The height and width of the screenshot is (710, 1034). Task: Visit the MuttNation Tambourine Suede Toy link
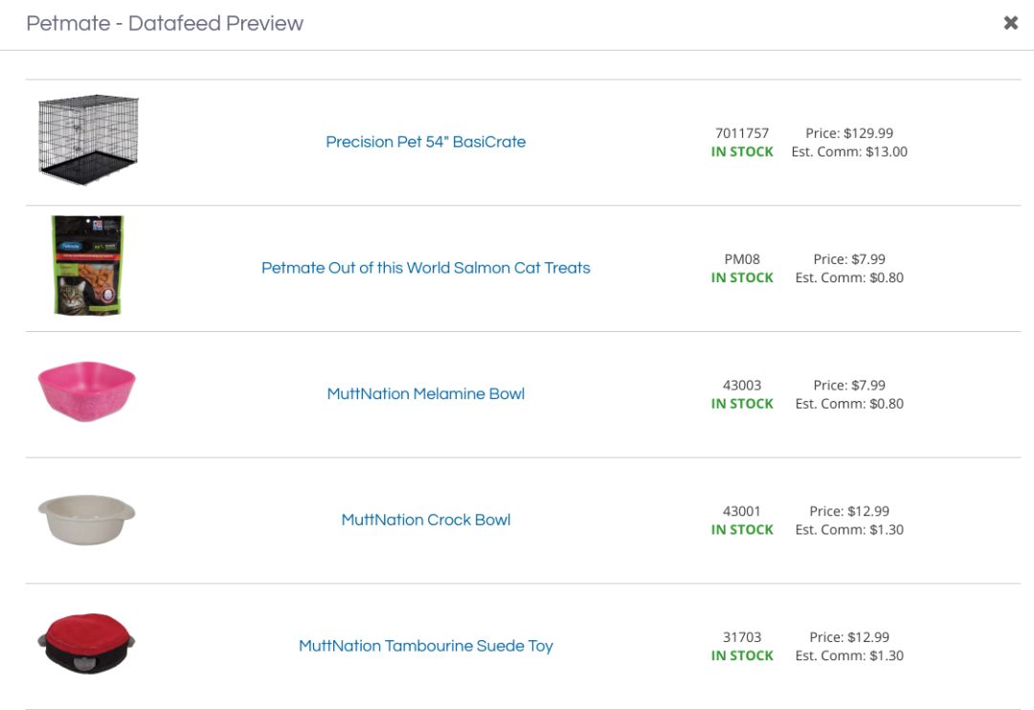[x=425, y=646]
